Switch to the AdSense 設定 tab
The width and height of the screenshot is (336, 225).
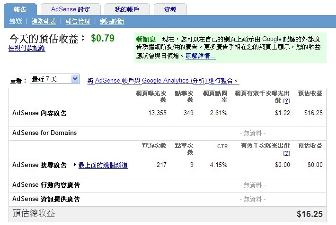[x=71, y=9]
